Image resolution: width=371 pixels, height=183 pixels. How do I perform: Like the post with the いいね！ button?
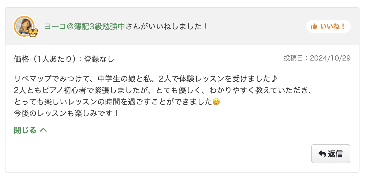point(328,26)
